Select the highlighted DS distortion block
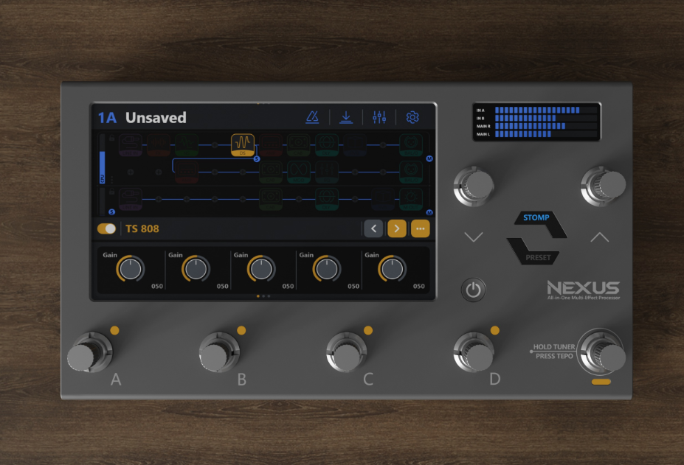The width and height of the screenshot is (684, 465). tap(243, 144)
